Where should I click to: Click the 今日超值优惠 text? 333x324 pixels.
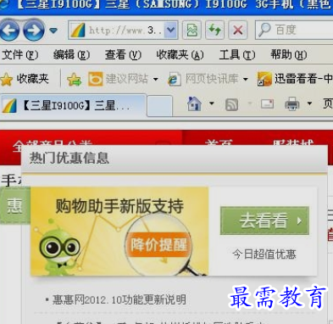click(x=264, y=254)
